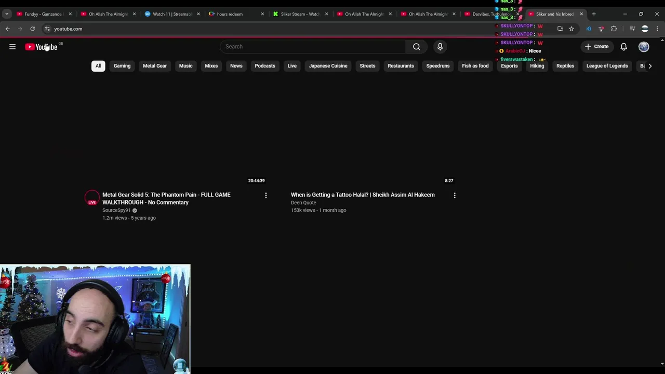Filter by the Hiking chip
665x374 pixels.
click(x=537, y=66)
